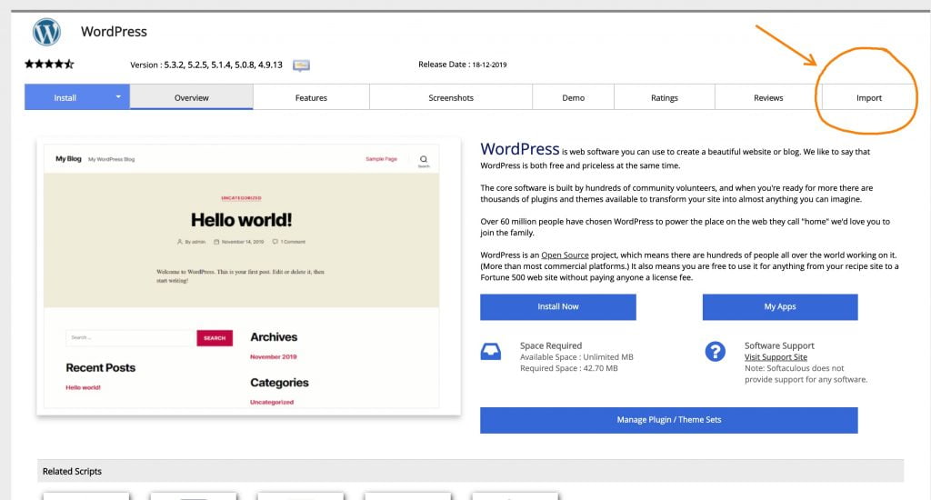Image resolution: width=931 pixels, height=500 pixels.
Task: Click the Uncategorized category link under Categories
Action: click(x=271, y=402)
